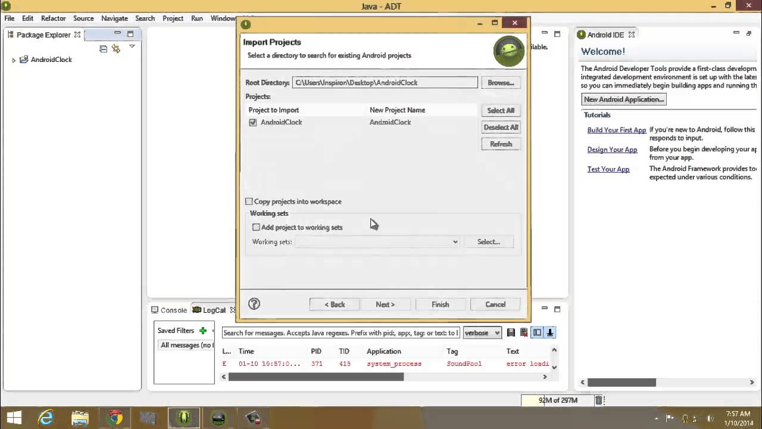The width and height of the screenshot is (762, 429).
Task: Toggle Link with Editor icon in Package Explorer
Action: tap(116, 49)
